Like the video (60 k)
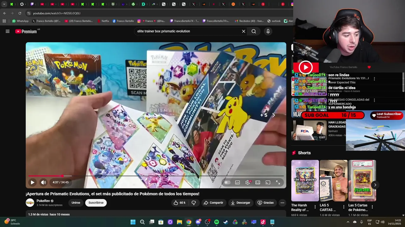This screenshot has height=227, width=405. tap(179, 203)
